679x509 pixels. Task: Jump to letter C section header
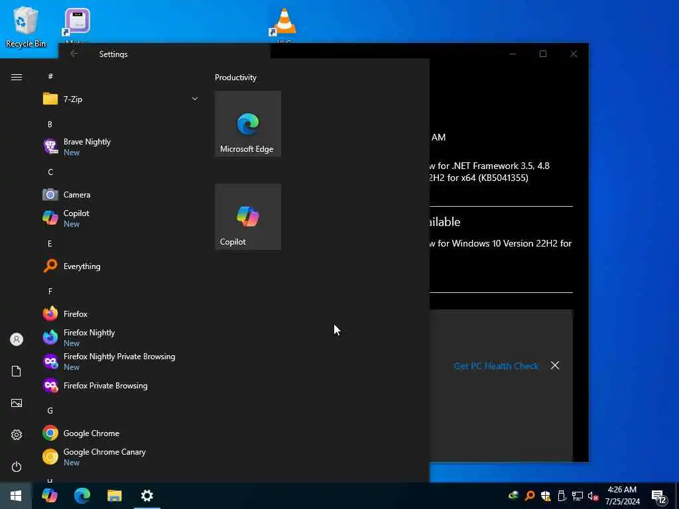50,172
